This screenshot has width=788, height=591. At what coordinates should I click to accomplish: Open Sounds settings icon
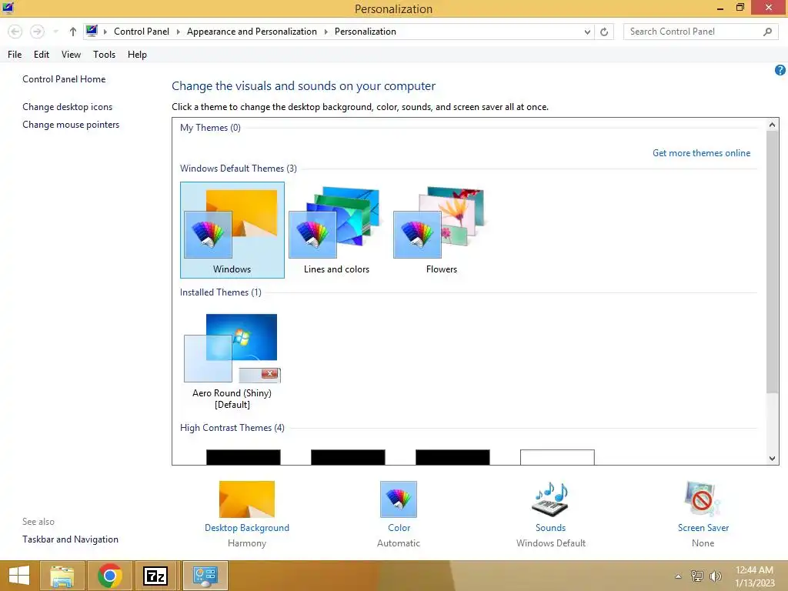click(550, 499)
